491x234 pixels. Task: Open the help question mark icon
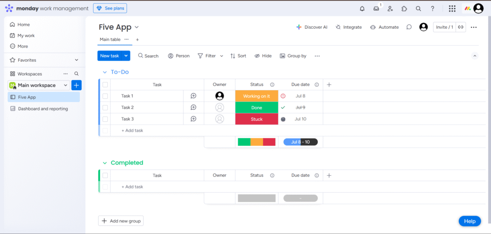click(433, 9)
